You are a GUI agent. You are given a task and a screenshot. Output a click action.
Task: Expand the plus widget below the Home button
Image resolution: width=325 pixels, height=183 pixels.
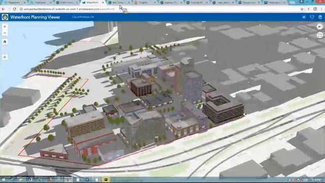pos(5,57)
